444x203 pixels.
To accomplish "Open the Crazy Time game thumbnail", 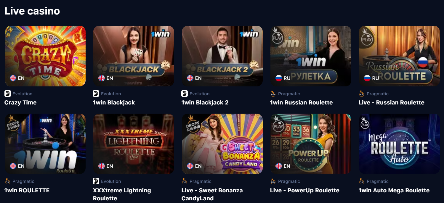I will (45, 56).
